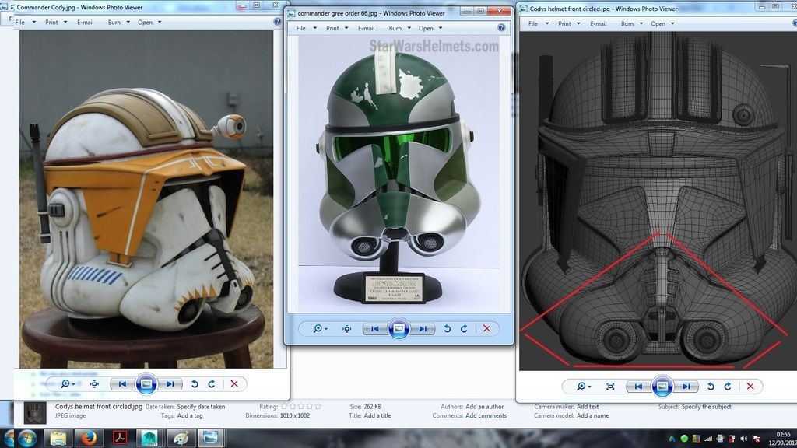Viewport: 797px width, 448px height.
Task: Click actual size icon in Commander Cody window
Action: click(x=94, y=384)
